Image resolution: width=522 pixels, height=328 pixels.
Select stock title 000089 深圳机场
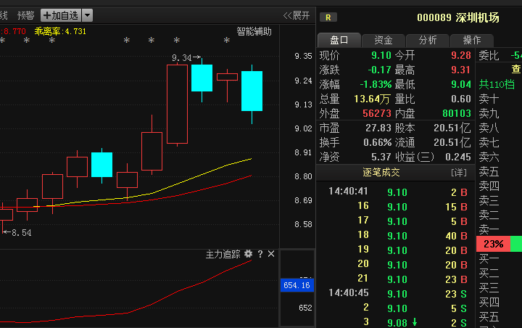[458, 17]
